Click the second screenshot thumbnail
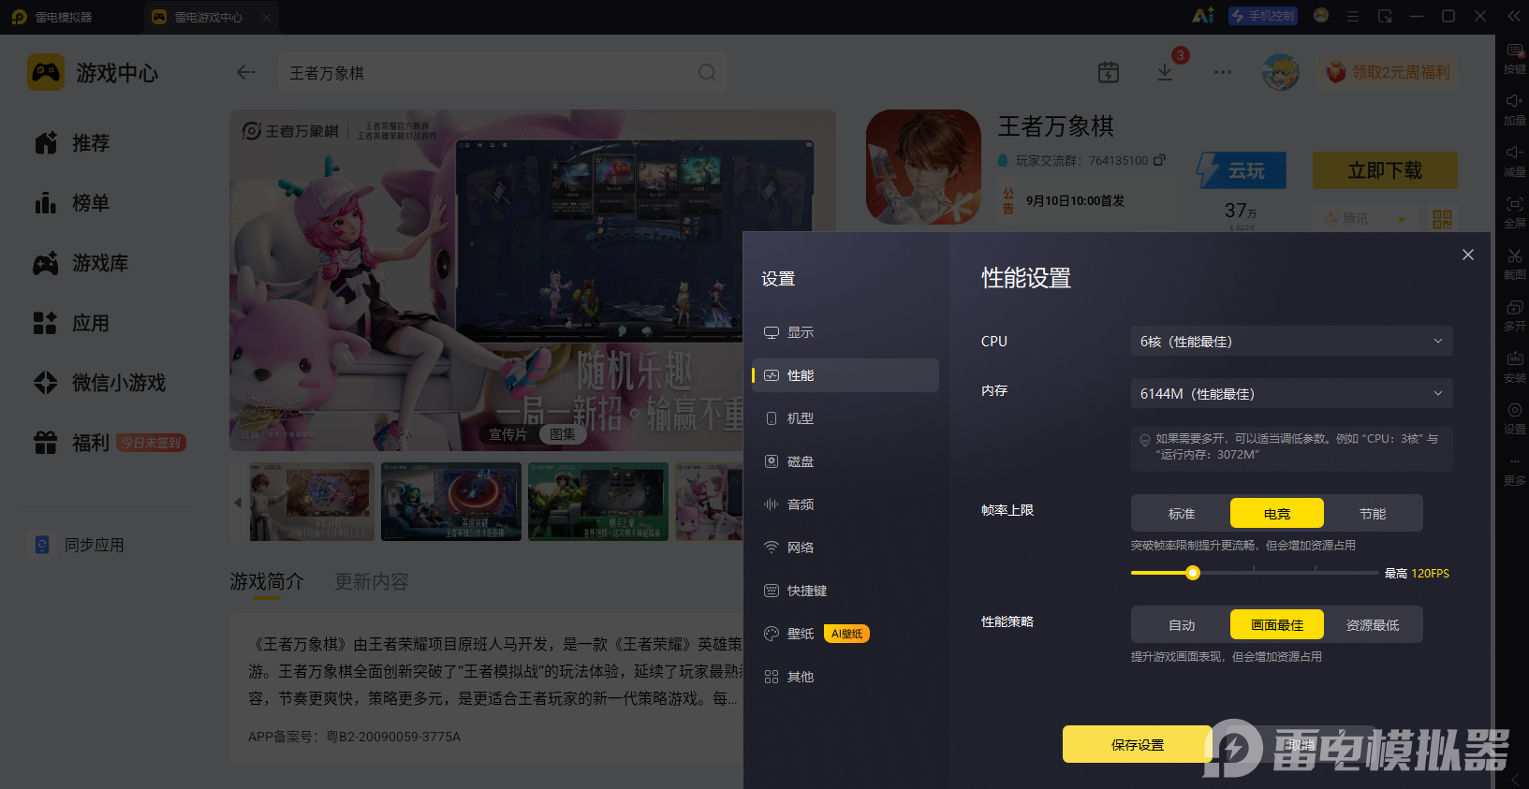This screenshot has height=789, width=1529. [449, 502]
